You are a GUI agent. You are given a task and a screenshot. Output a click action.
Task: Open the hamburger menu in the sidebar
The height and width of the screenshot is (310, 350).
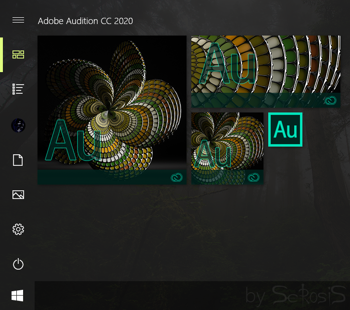[x=18, y=20]
